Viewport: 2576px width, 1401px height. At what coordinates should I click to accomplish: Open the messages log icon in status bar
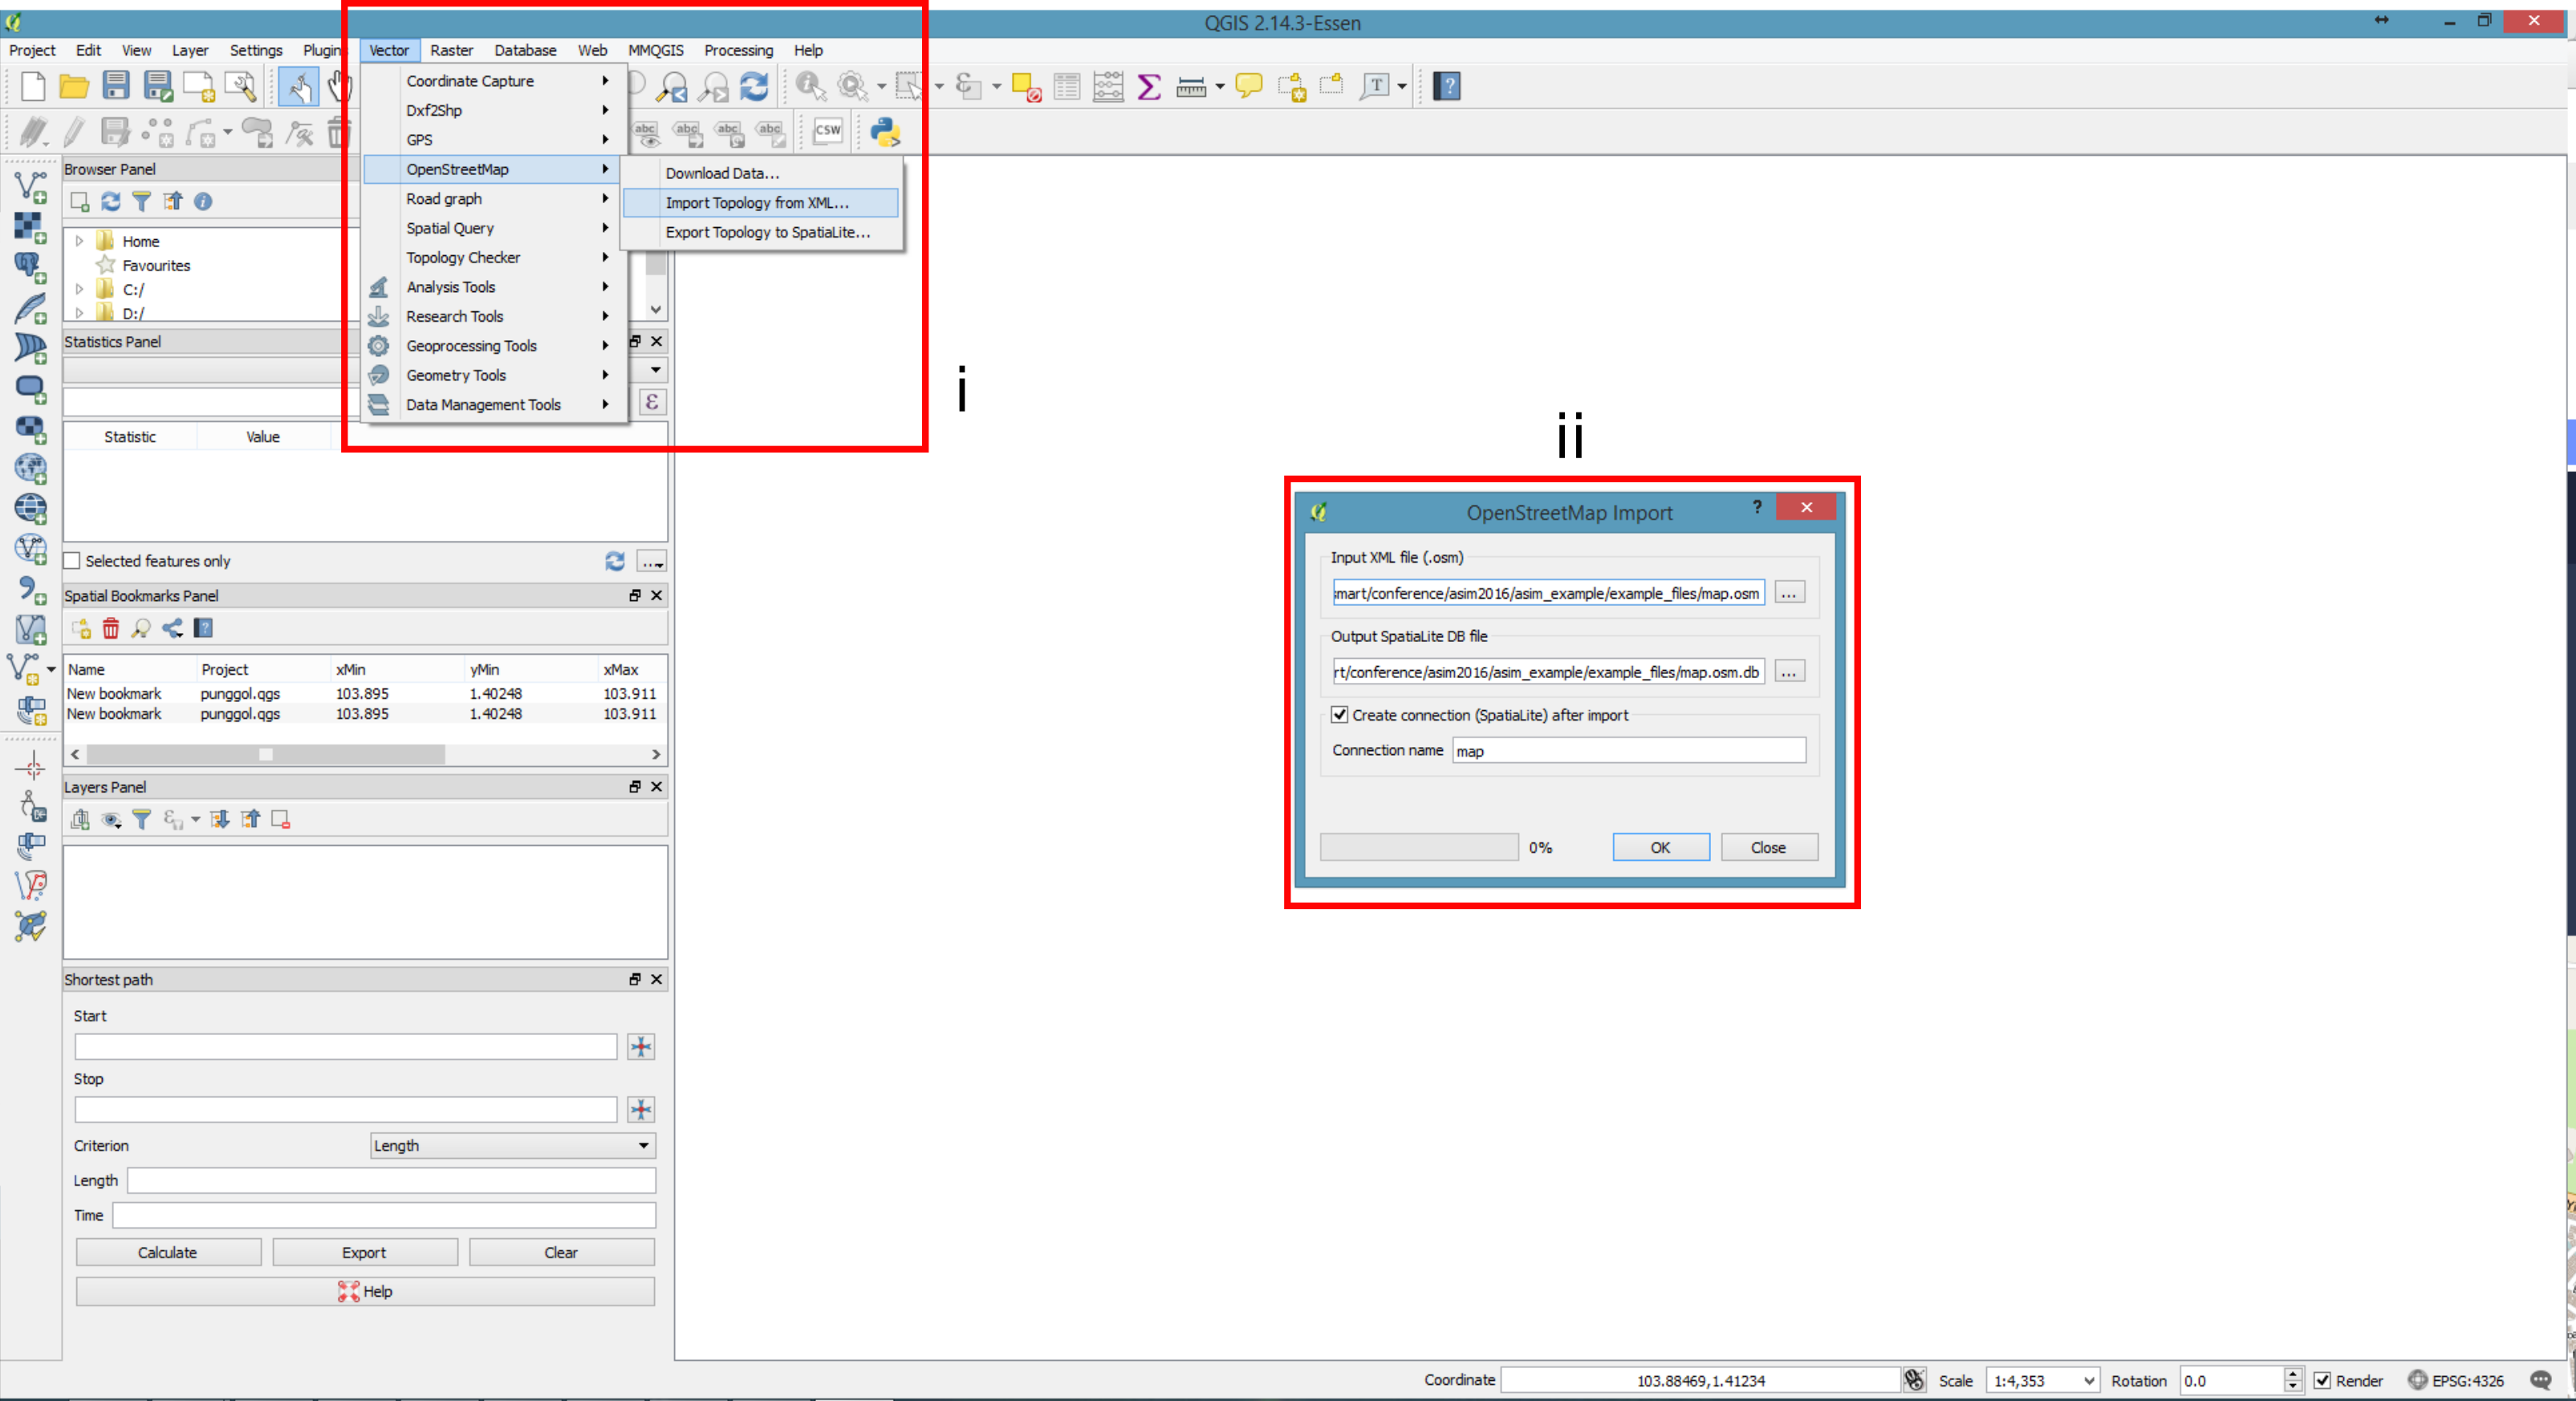coord(2541,1381)
